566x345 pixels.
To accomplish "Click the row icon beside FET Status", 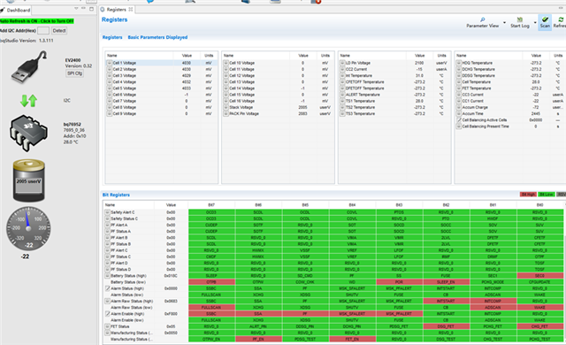I will coord(108,326).
